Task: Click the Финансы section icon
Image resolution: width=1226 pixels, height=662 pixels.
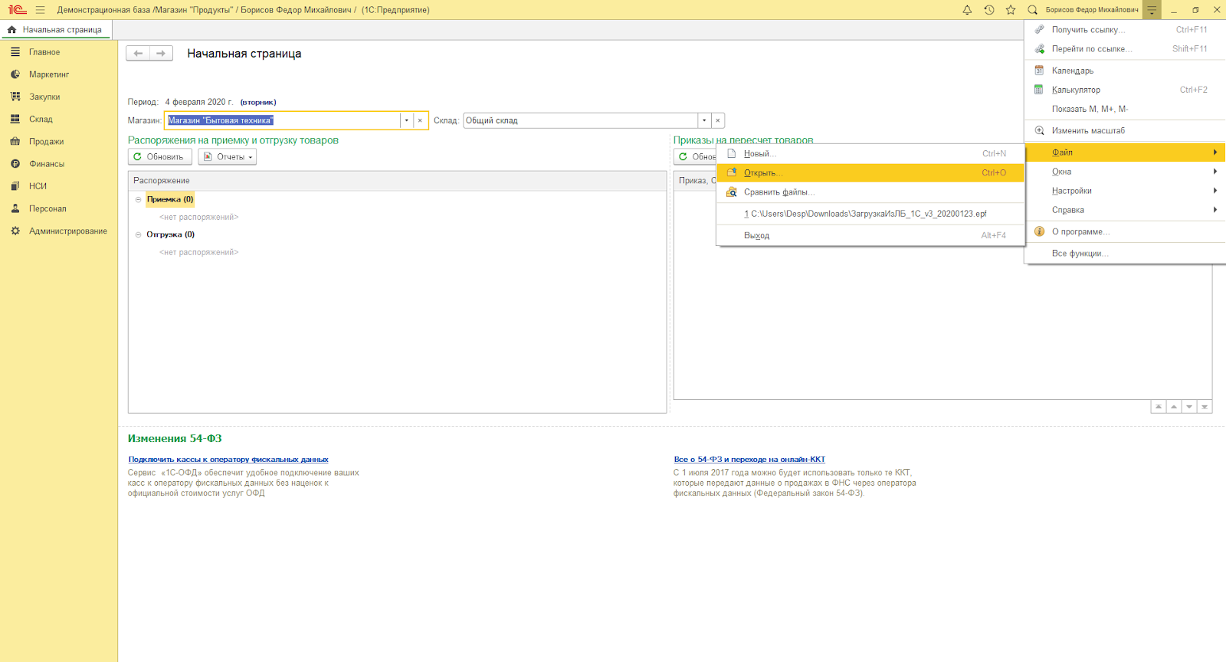Action: point(15,163)
